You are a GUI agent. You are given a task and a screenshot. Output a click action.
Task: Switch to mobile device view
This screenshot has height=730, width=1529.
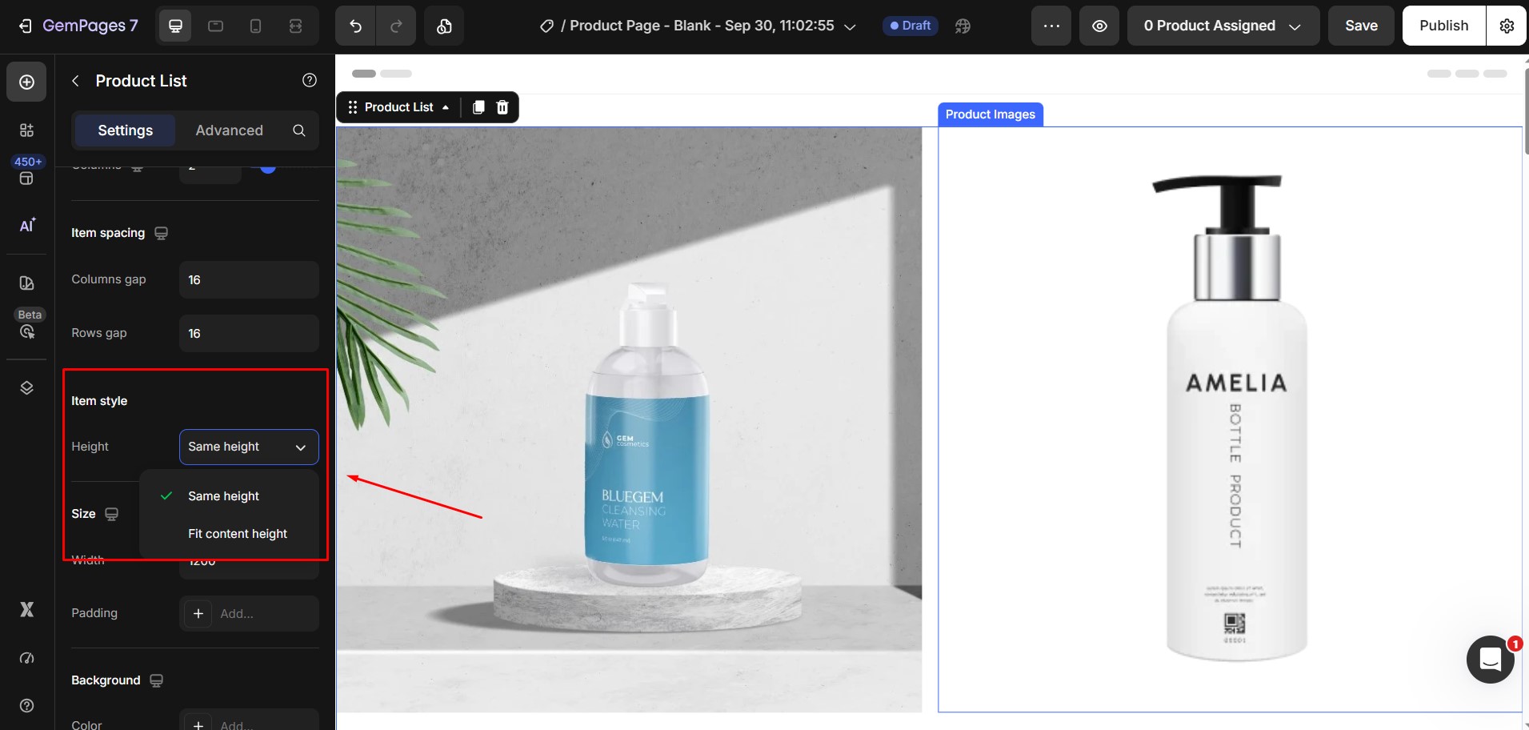[x=256, y=26]
